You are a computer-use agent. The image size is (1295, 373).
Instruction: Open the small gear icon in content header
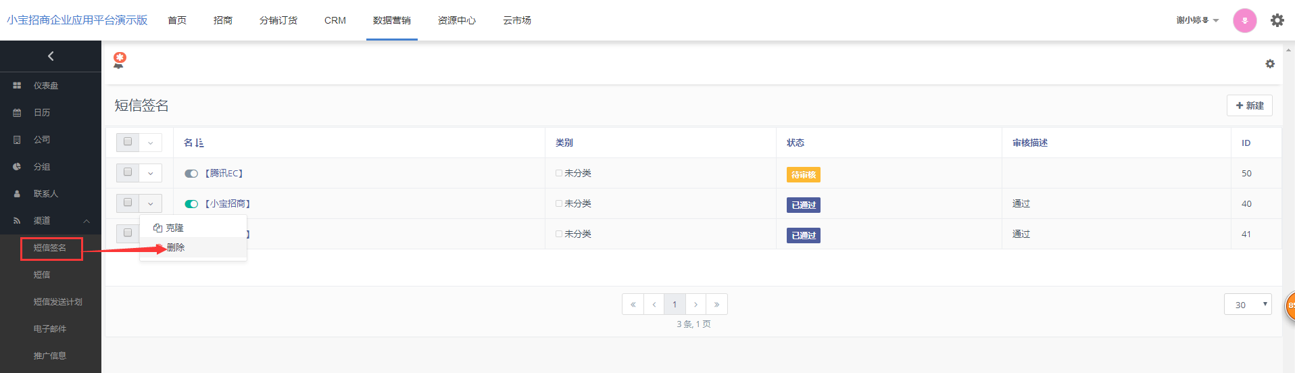1269,64
